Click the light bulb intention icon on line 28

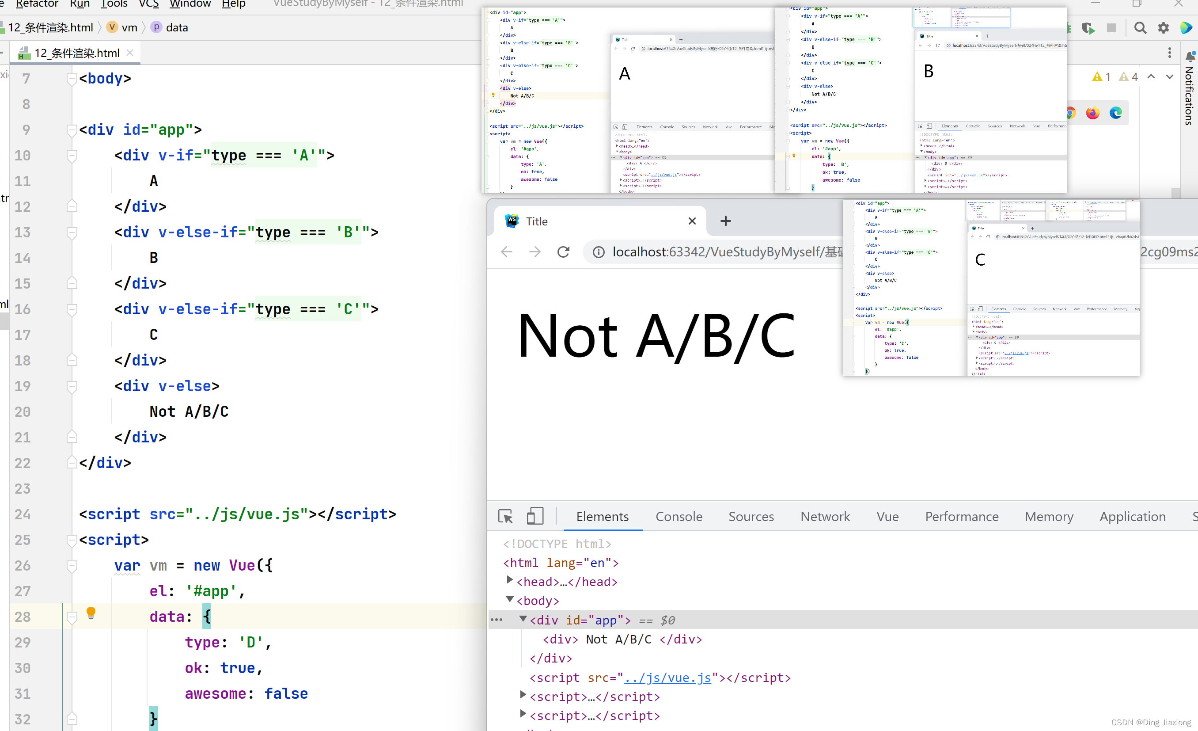(x=91, y=613)
